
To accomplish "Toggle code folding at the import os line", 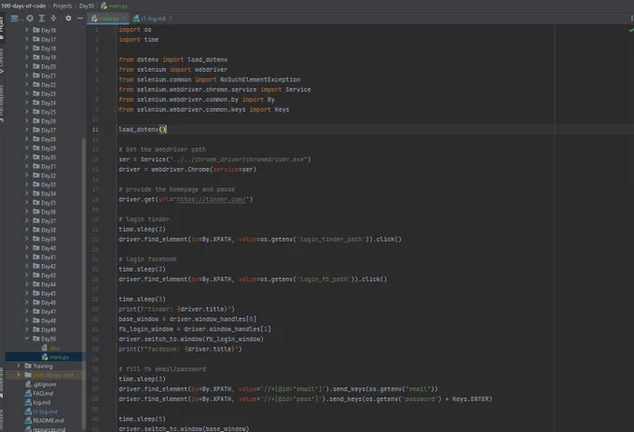I will coord(116,30).
